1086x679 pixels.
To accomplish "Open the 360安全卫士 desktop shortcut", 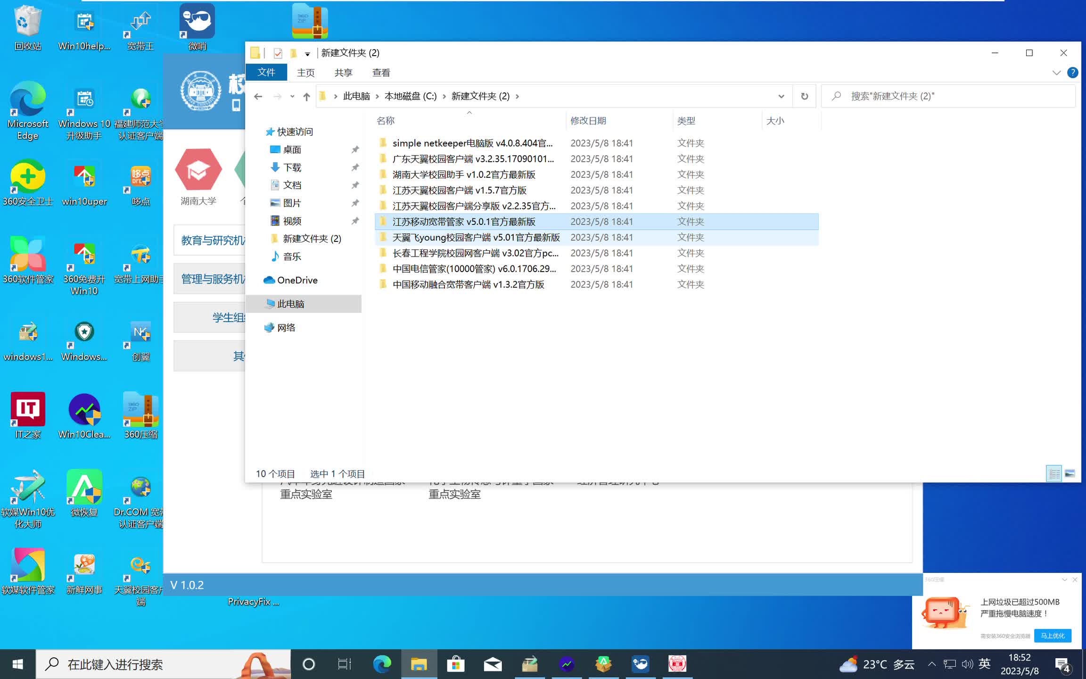I will 28,183.
